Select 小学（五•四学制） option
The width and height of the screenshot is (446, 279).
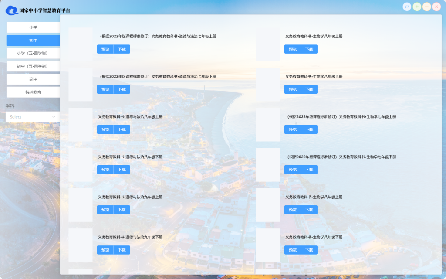click(33, 53)
